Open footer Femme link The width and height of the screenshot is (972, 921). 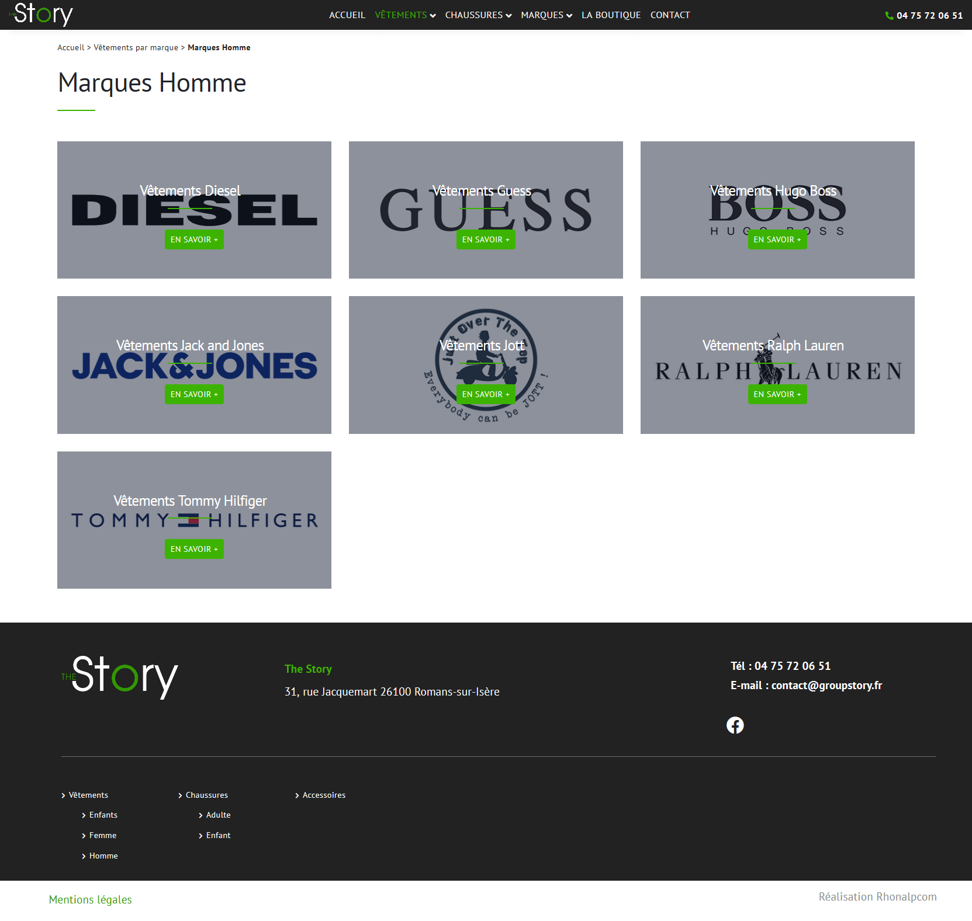103,835
